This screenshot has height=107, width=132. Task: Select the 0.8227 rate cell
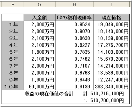pos(74,45)
